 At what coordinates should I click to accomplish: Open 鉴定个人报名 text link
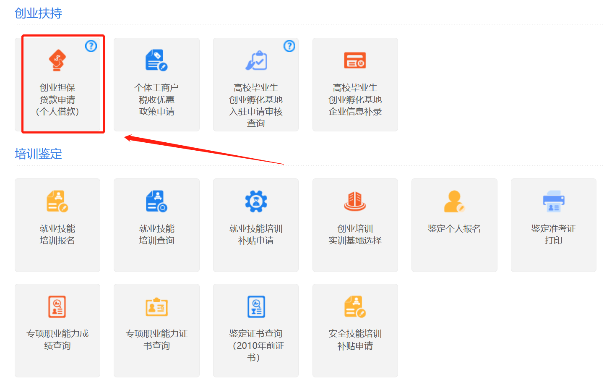(x=454, y=229)
